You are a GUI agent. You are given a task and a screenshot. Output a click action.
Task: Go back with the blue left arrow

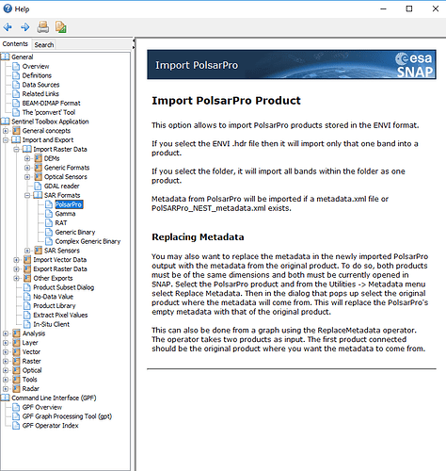(x=8, y=27)
